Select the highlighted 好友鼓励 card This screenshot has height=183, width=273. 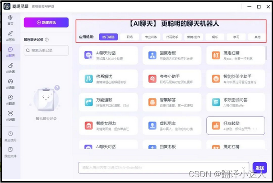(x=236, y=126)
